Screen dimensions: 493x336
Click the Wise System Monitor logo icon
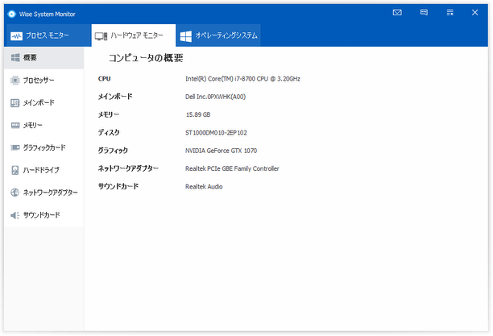(12, 14)
